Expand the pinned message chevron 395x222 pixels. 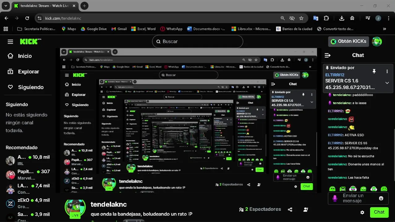tap(387, 83)
